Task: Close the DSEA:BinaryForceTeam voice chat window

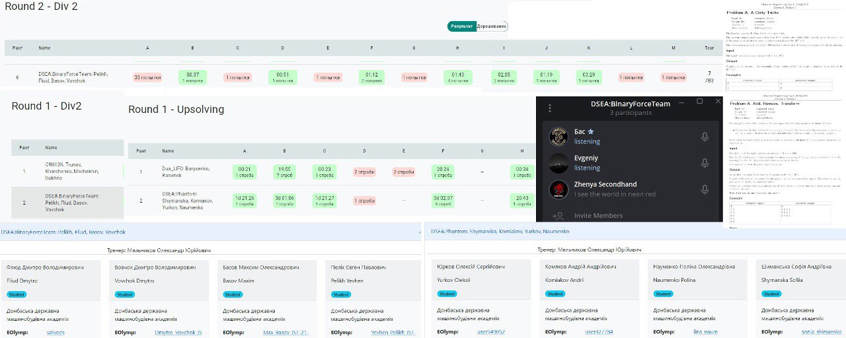Action: click(x=717, y=102)
